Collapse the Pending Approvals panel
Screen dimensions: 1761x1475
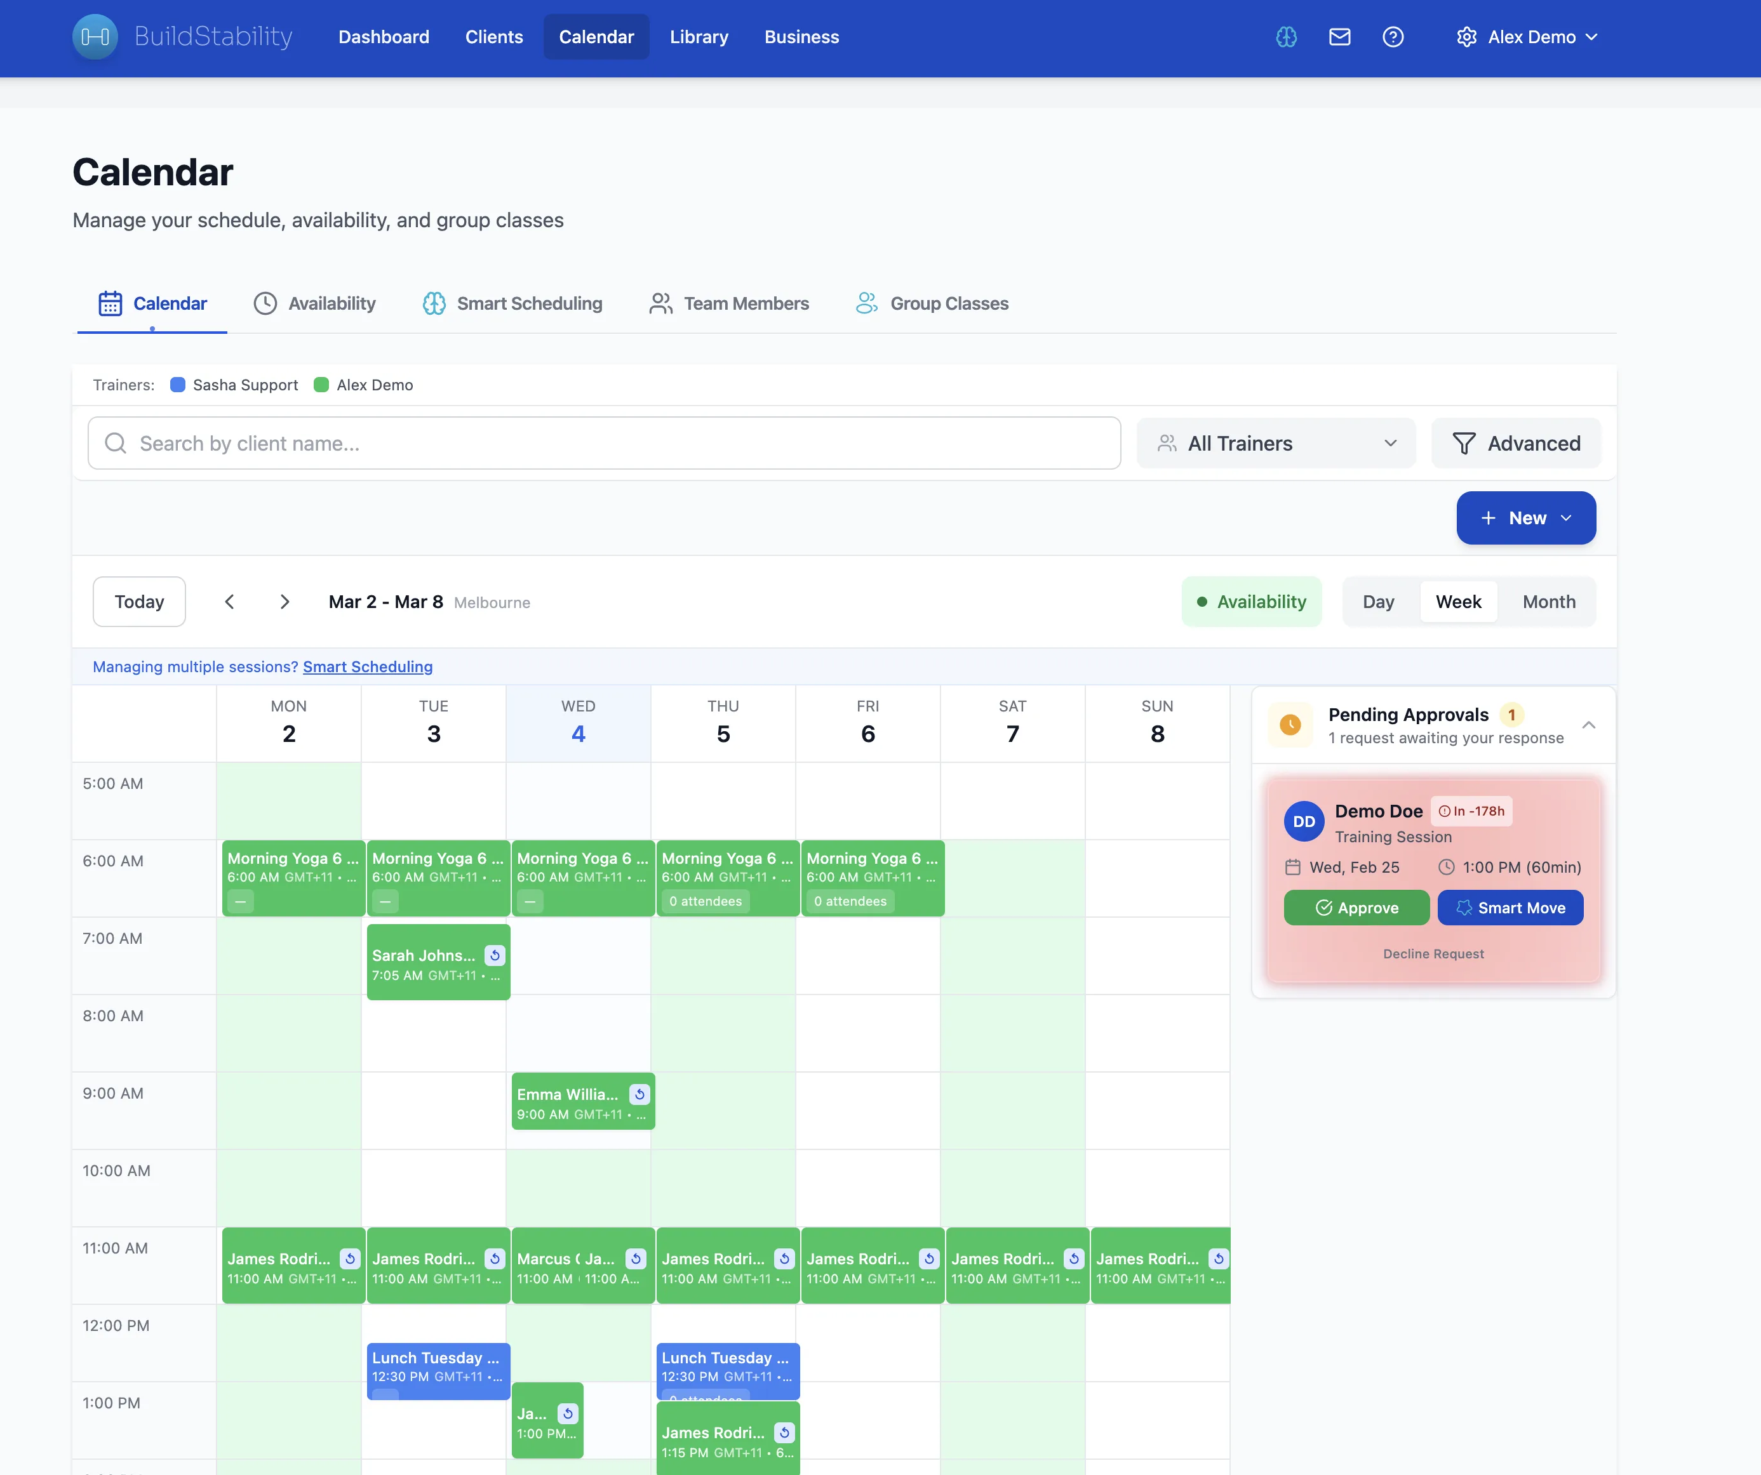click(x=1588, y=725)
